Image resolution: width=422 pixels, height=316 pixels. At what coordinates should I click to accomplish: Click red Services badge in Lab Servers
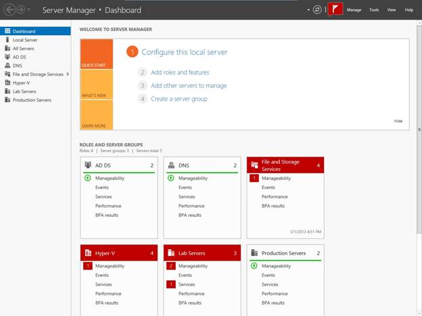pos(171,284)
